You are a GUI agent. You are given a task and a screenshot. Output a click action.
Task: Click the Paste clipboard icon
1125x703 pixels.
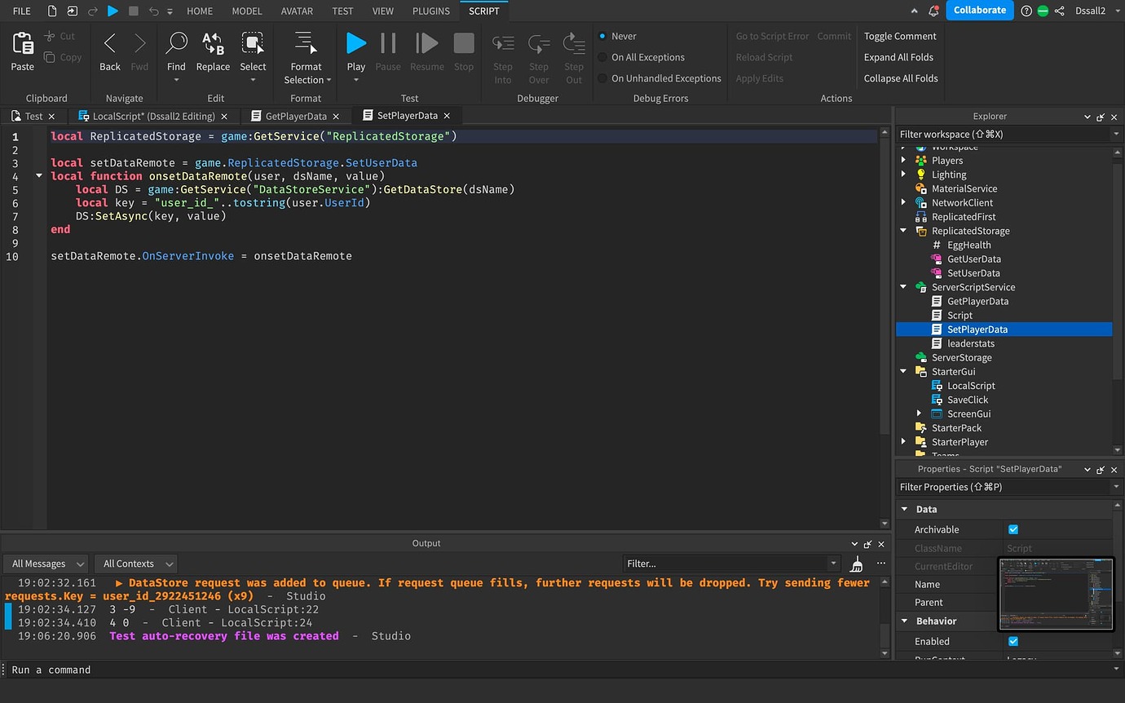coord(23,44)
